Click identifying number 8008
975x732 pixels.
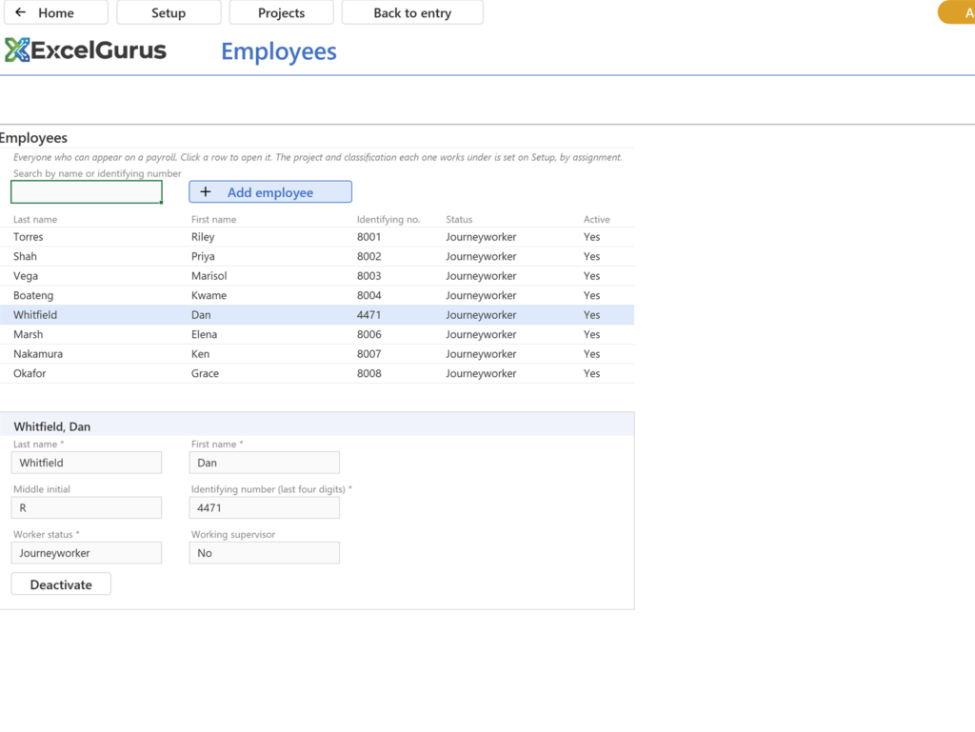368,373
